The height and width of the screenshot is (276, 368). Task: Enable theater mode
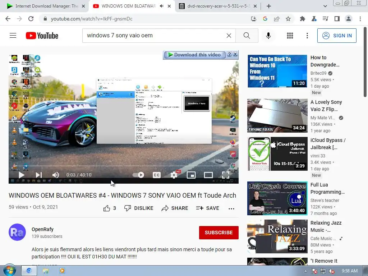pos(208,175)
